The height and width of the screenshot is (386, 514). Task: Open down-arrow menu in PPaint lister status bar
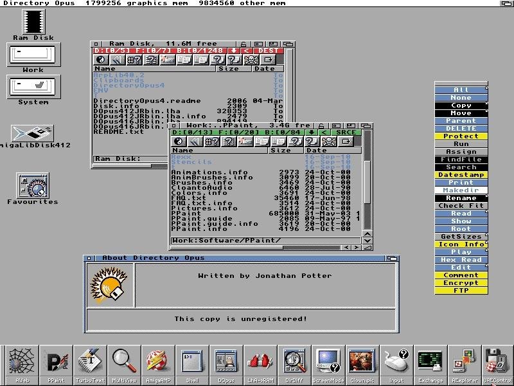click(312, 133)
